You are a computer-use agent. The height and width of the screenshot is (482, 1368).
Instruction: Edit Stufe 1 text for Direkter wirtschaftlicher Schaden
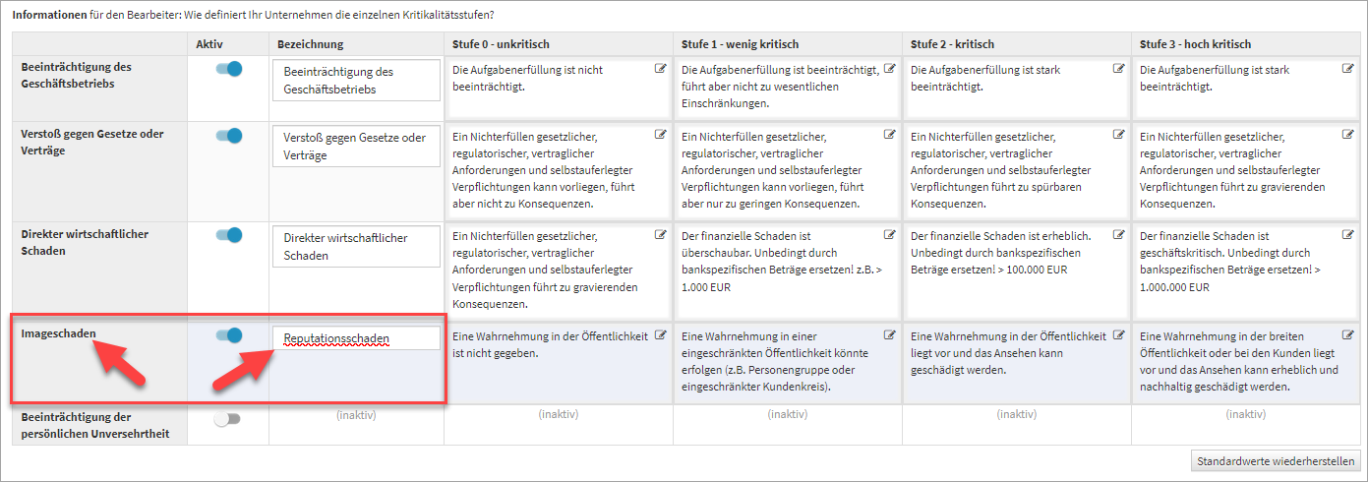click(x=889, y=235)
